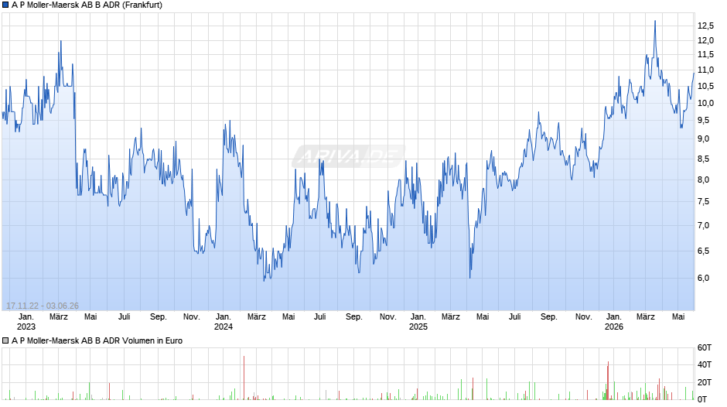727x407 pixels.
Task: Click the lowest price dip in April 2025
Action: [x=469, y=277]
